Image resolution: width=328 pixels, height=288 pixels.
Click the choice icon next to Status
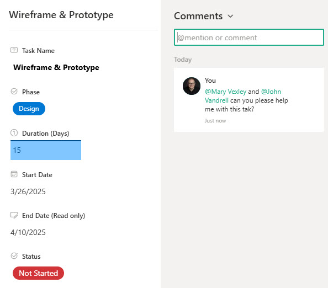14,256
